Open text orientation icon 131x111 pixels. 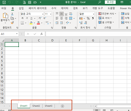point(67,23)
